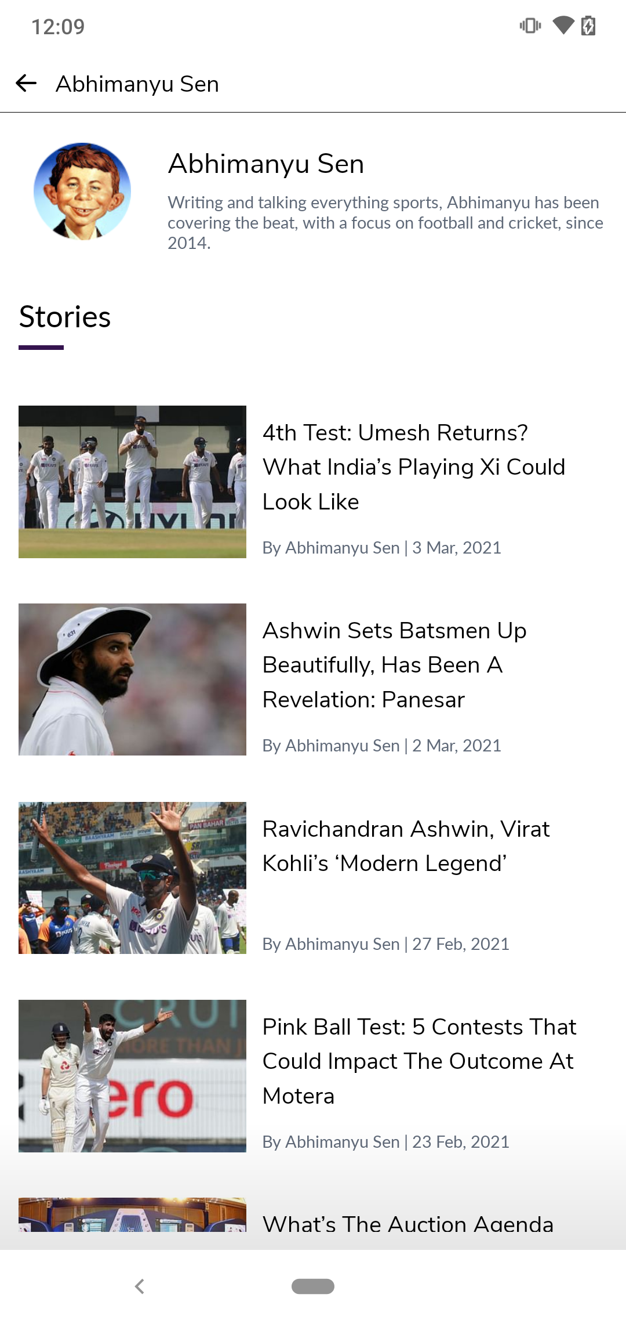Screen dimensions: 626x1323
Task: Open 'Pink Ball Test: 5 Contests' article
Action: click(420, 1061)
